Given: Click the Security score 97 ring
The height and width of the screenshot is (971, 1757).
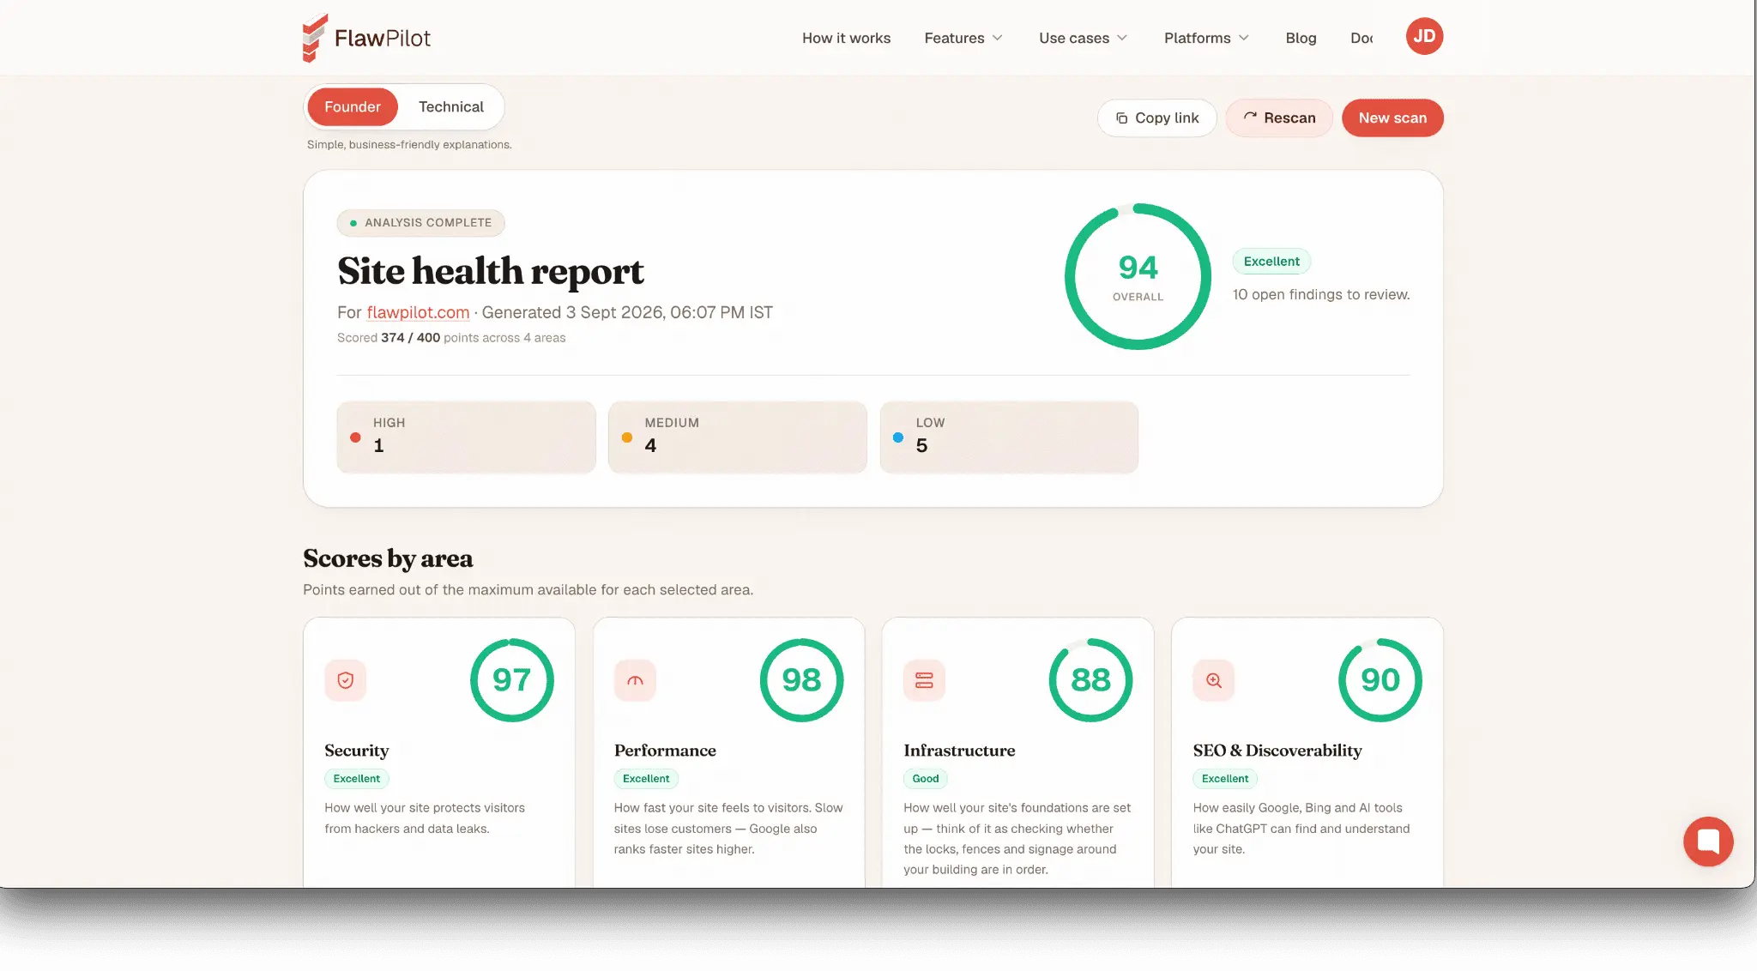Looking at the screenshot, I should coord(512,680).
